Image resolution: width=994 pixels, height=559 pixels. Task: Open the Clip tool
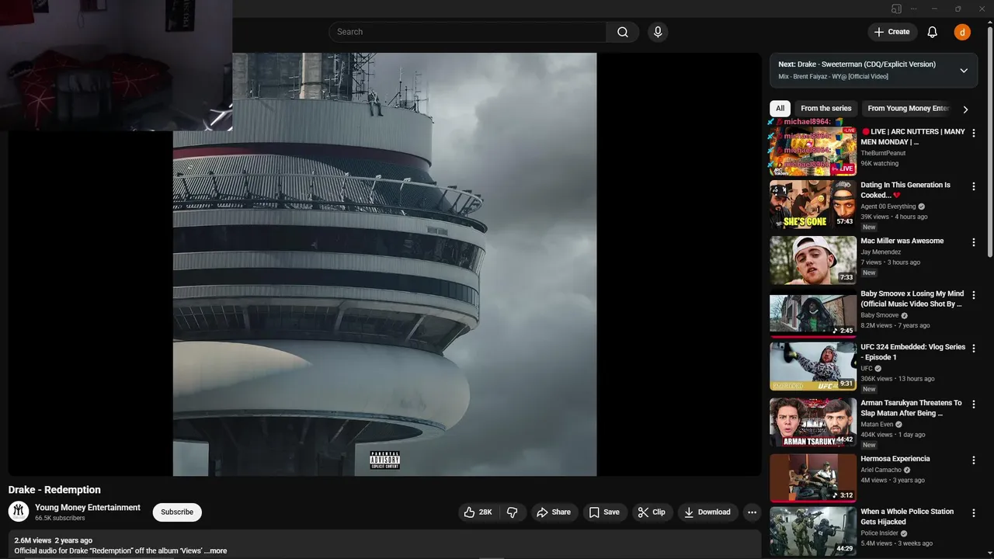tap(652, 512)
